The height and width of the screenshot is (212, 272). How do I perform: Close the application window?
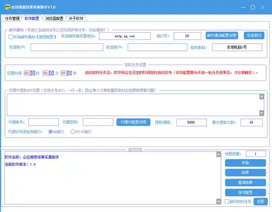point(262,8)
